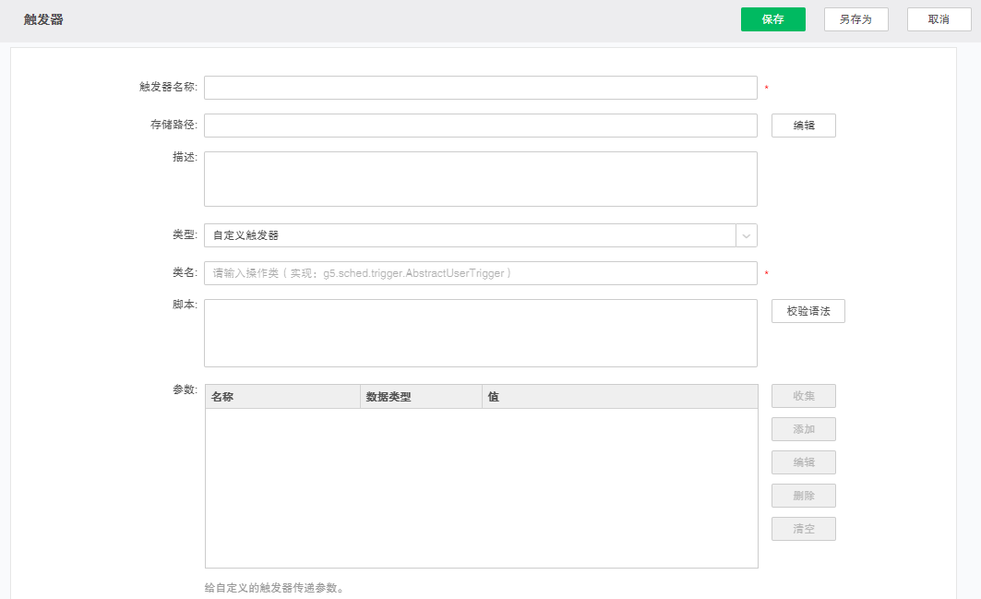This screenshot has width=981, height=599.
Task: Click inside the 描述 text area
Action: click(x=480, y=179)
